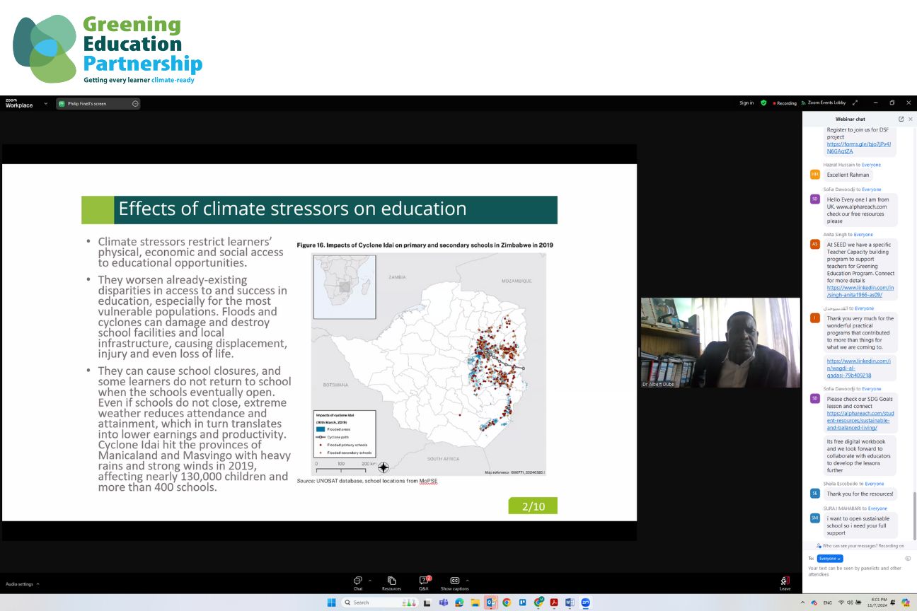
Task: Enter full screen mode icon
Action: click(x=855, y=103)
